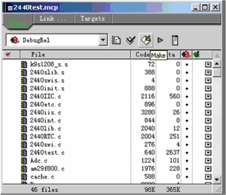Open the Project Inspector icon
This screenshot has width=226, height=195.
[174, 40]
